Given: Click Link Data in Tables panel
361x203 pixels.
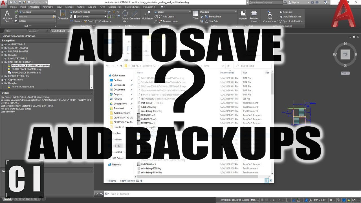Looking at the screenshot, I should 209,21.
